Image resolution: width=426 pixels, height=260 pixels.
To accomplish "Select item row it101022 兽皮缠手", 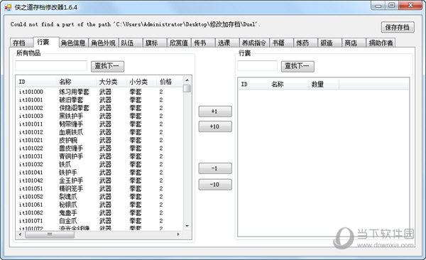I will coord(99,148).
